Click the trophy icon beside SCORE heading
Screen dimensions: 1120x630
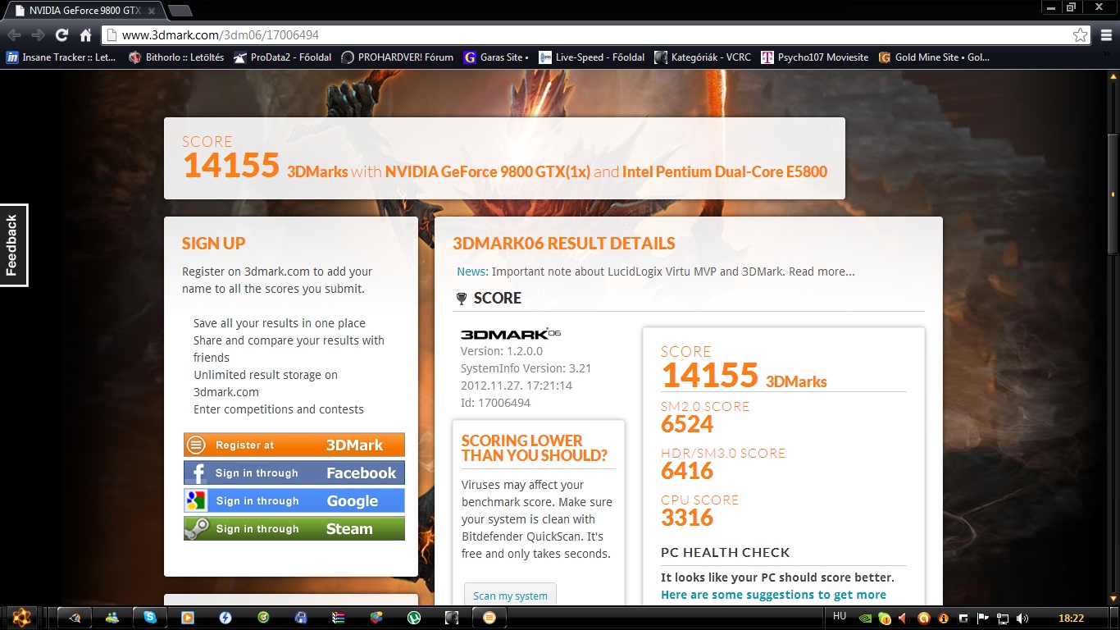(462, 299)
